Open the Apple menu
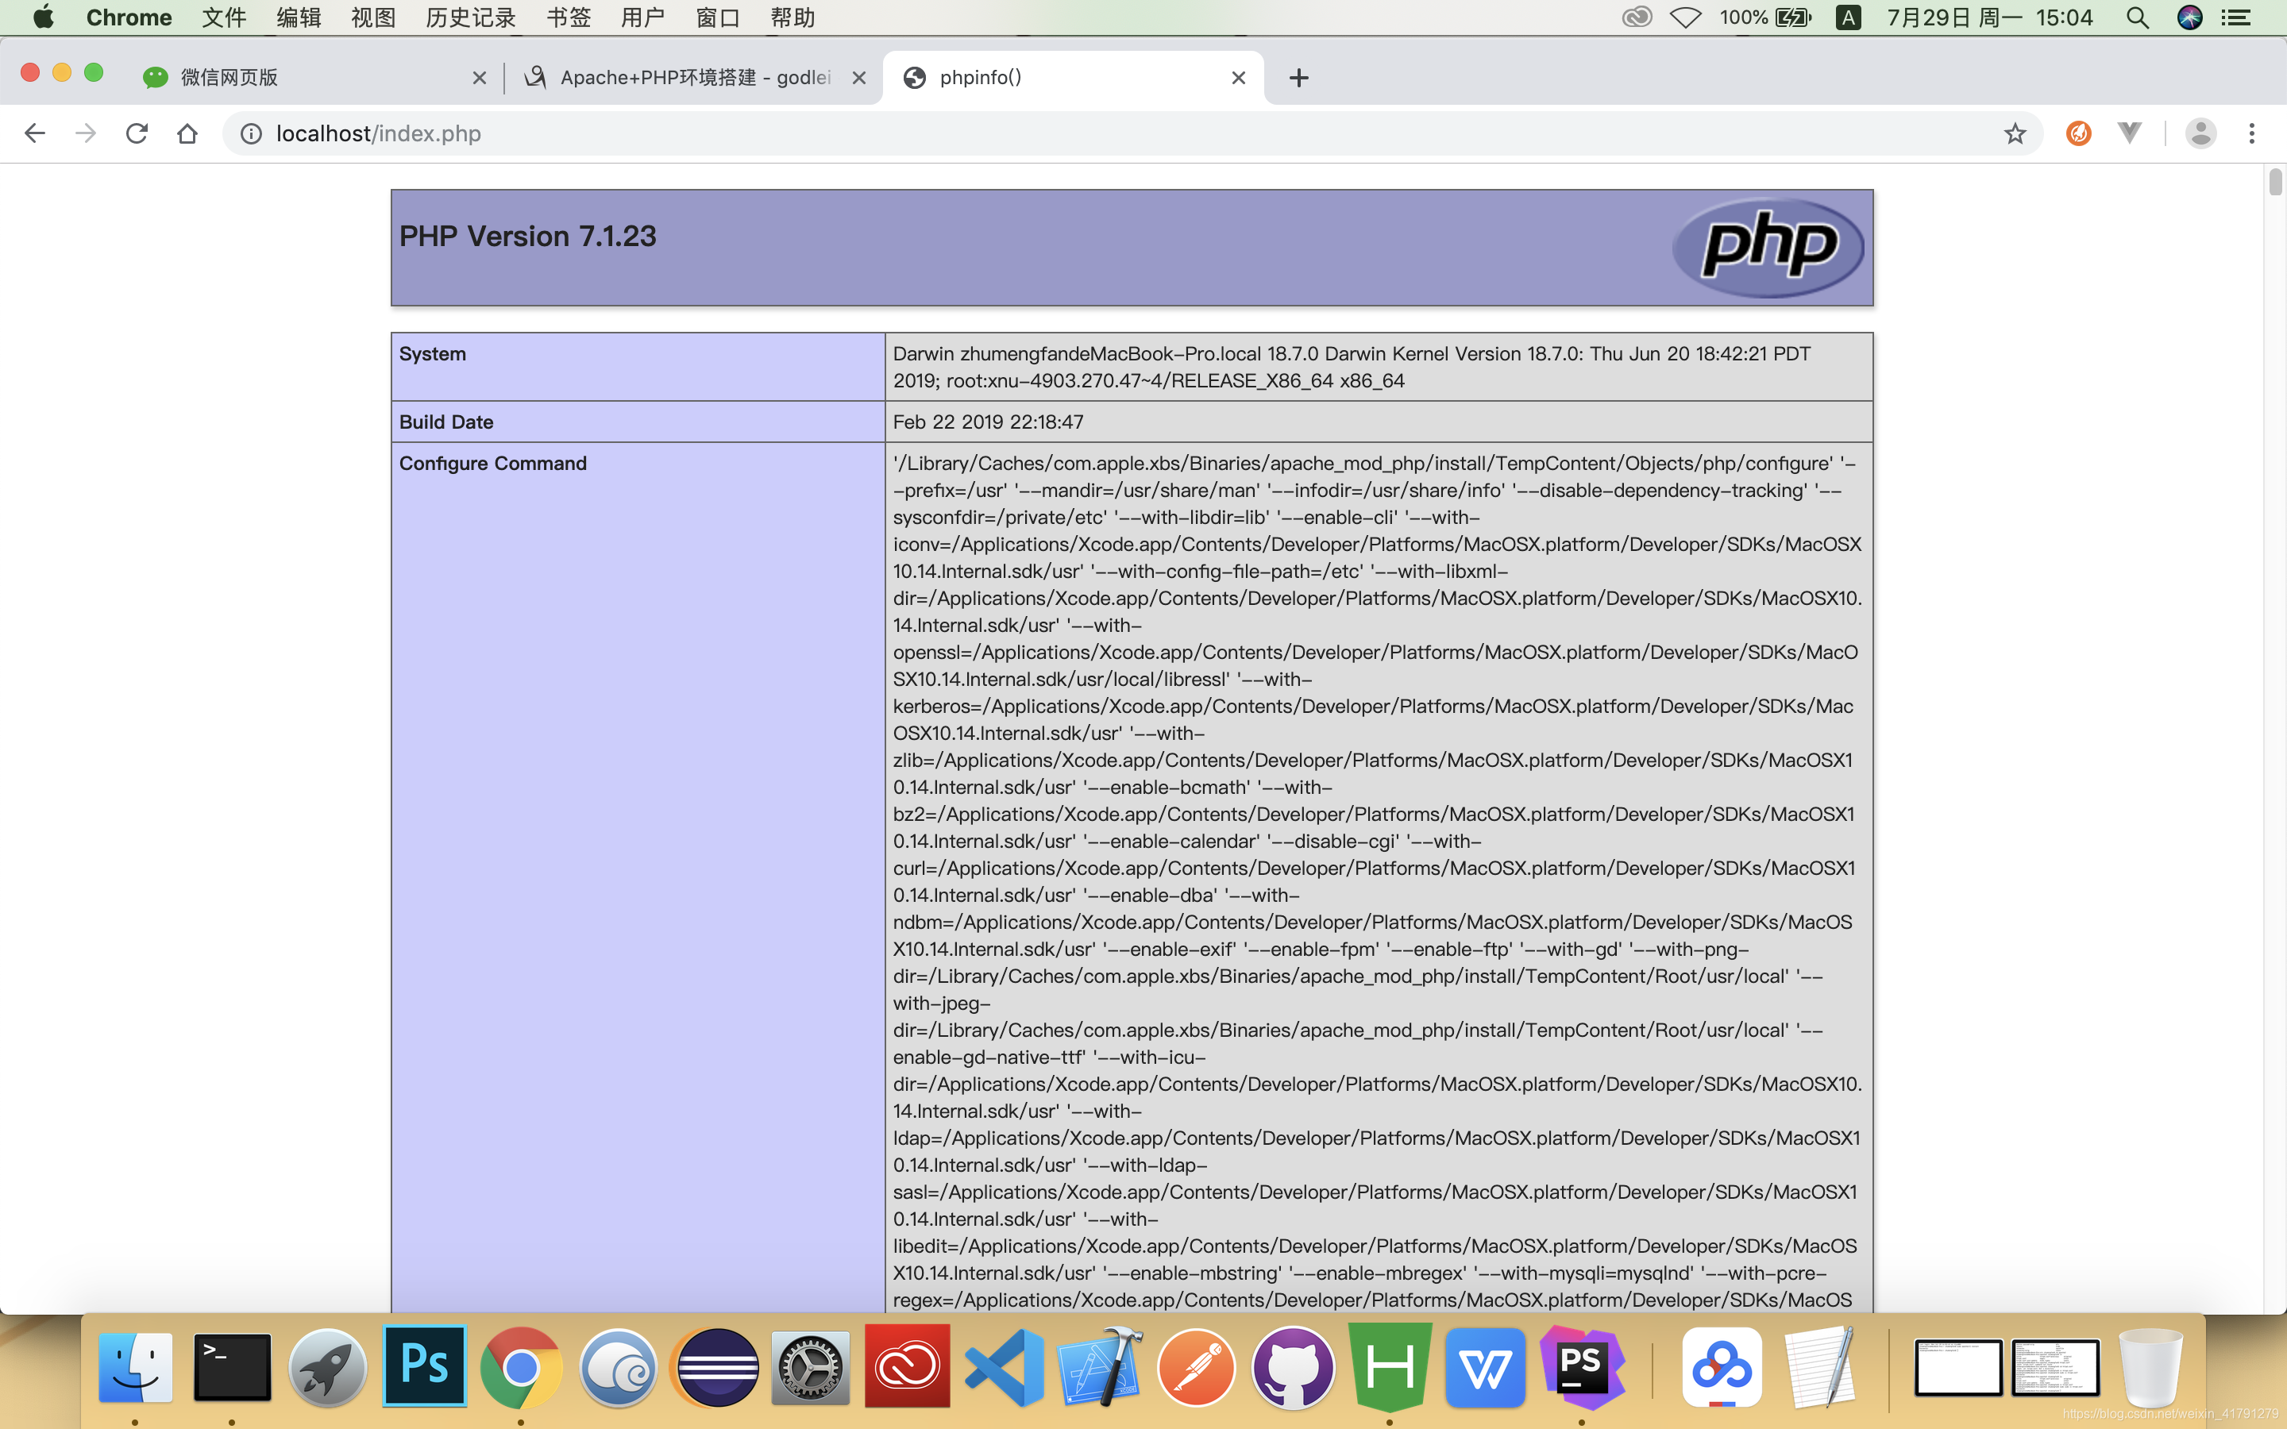Viewport: 2287px width, 1429px height. (43, 17)
